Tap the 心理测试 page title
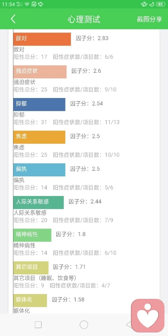Viewport: 168px width, 336px height. click(x=84, y=19)
